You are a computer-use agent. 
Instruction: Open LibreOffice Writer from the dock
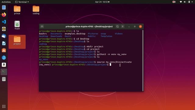click(4, 43)
